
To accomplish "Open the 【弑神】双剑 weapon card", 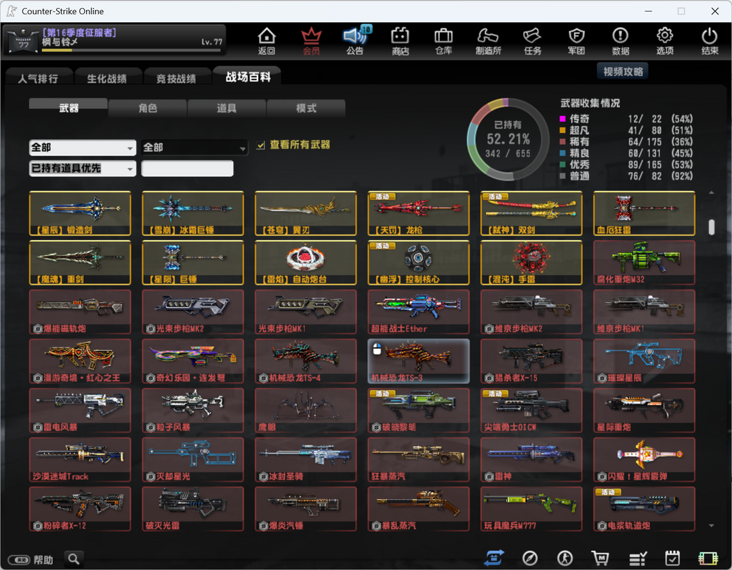I will coord(531,213).
